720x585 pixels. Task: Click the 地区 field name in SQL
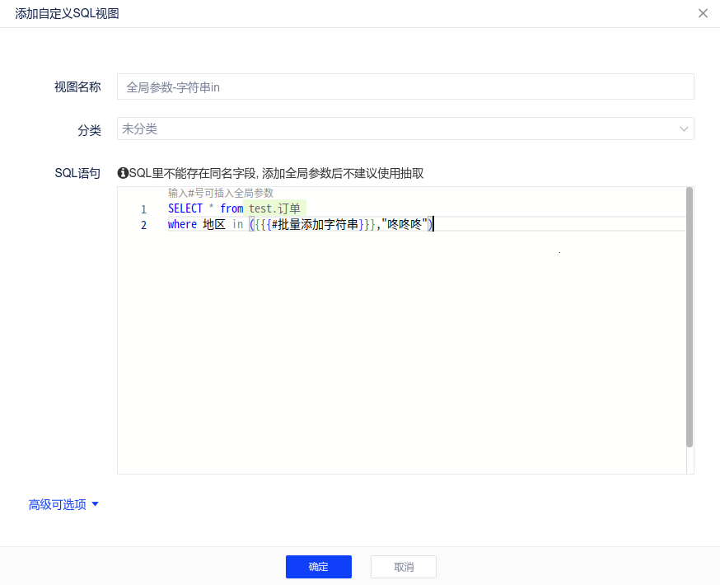pos(214,224)
